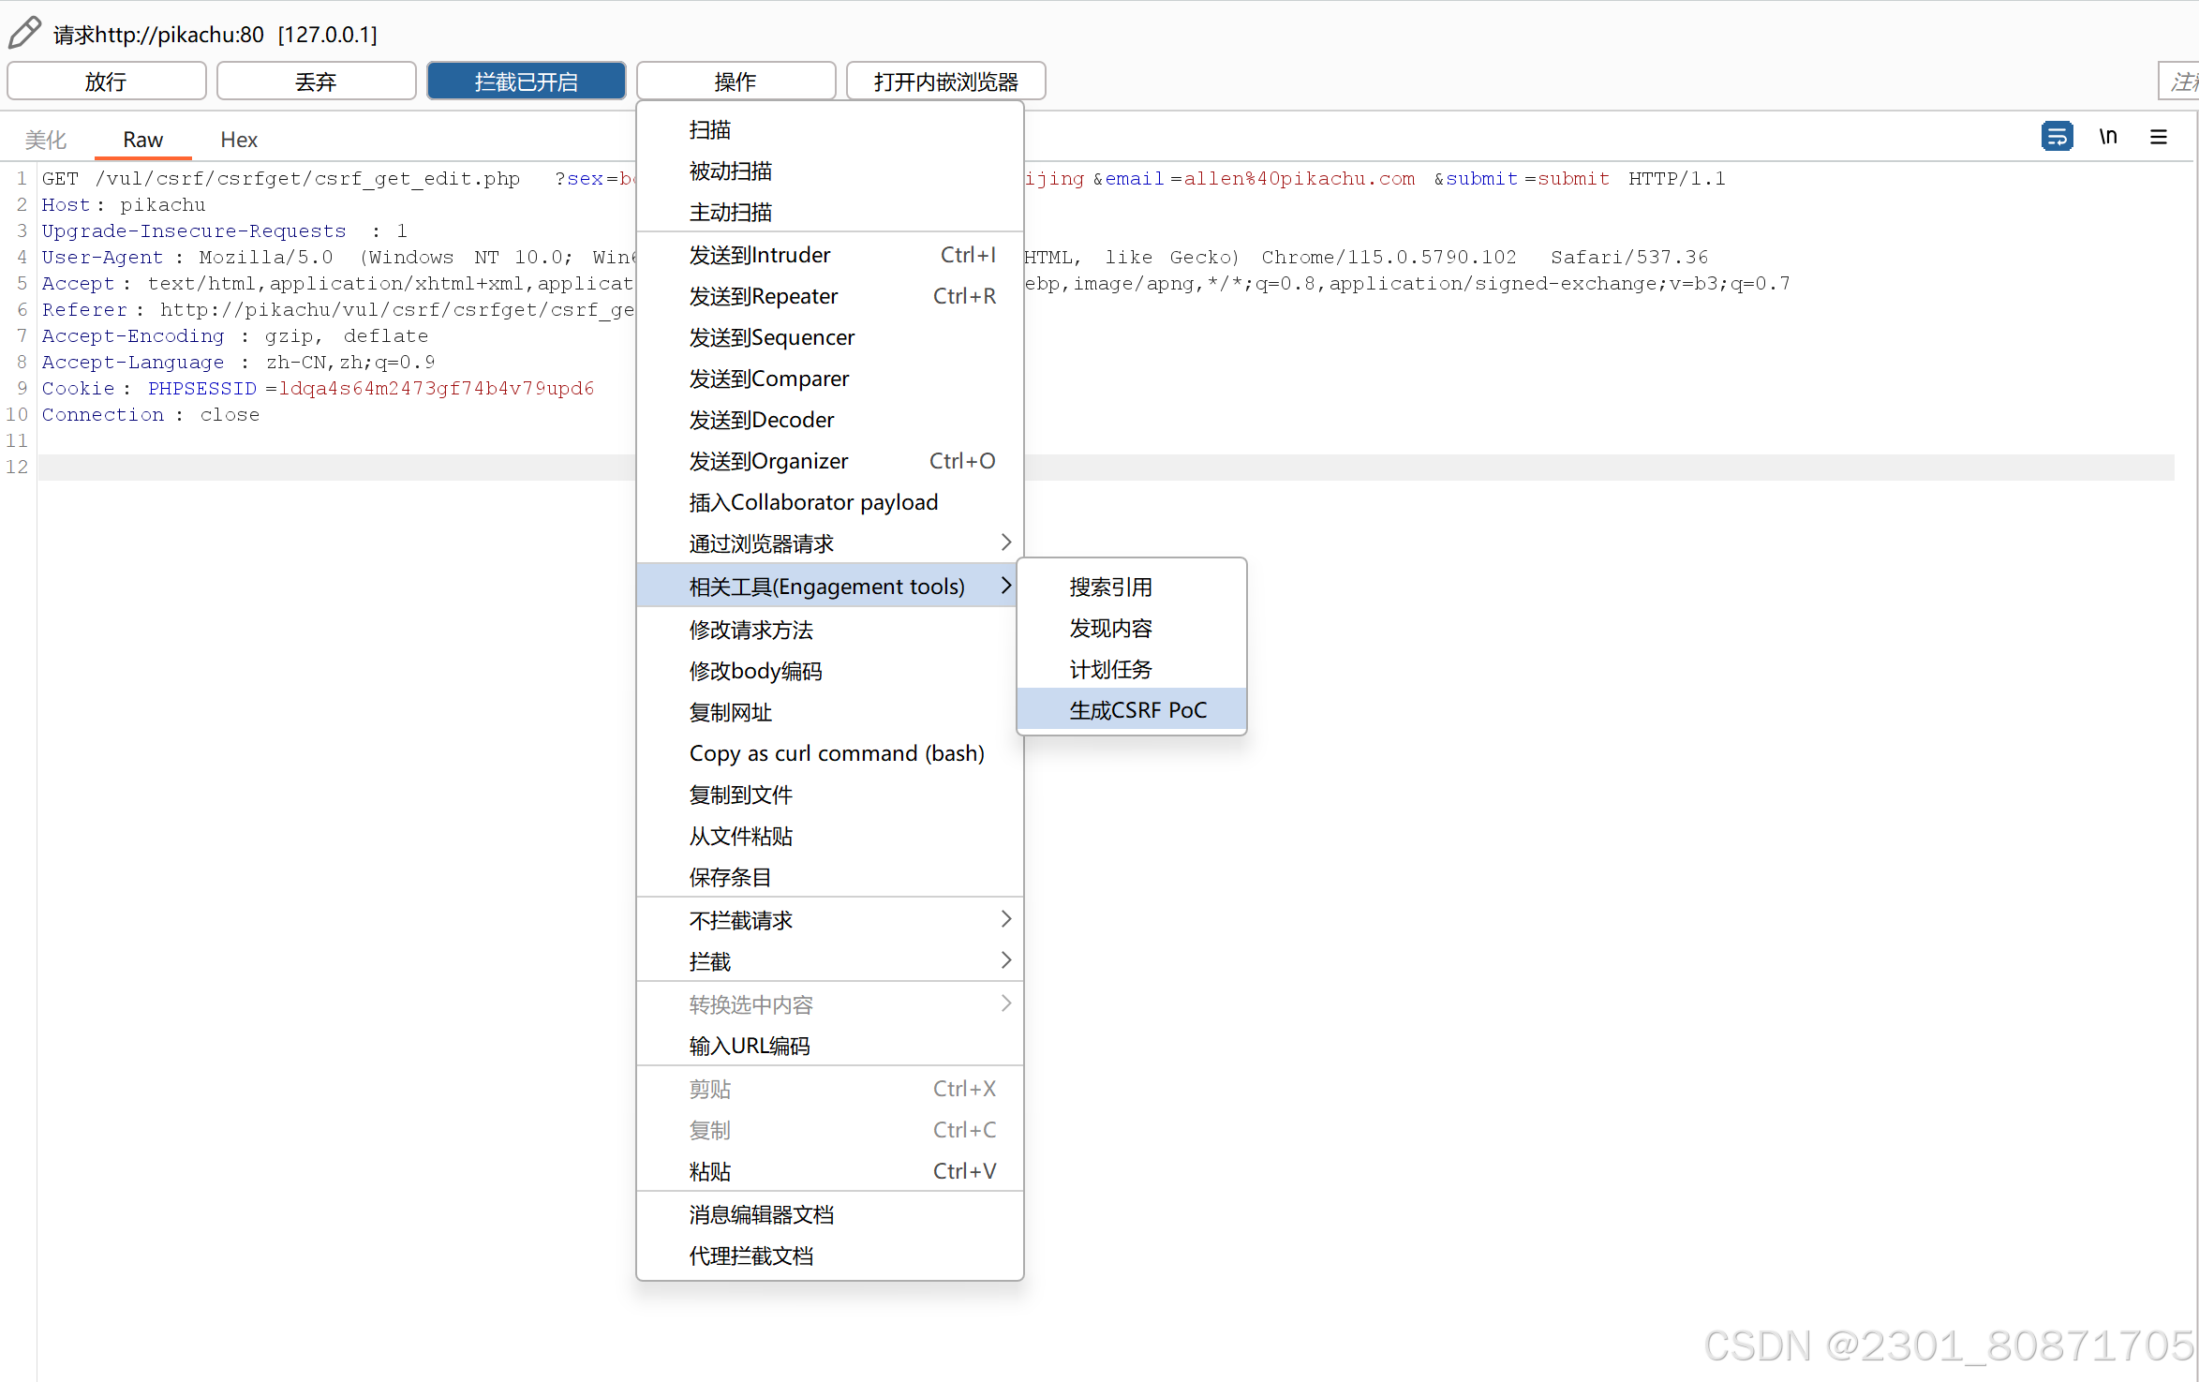
Task: Click the pencil edit icon beside request URL
Action: tap(25, 33)
